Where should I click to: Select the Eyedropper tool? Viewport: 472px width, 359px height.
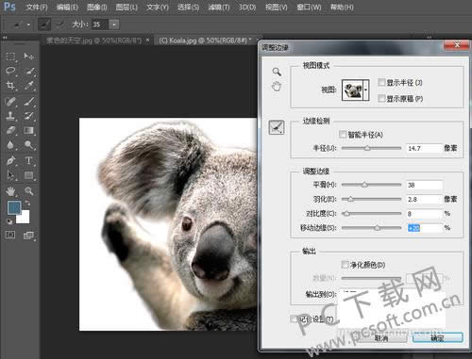(29, 85)
